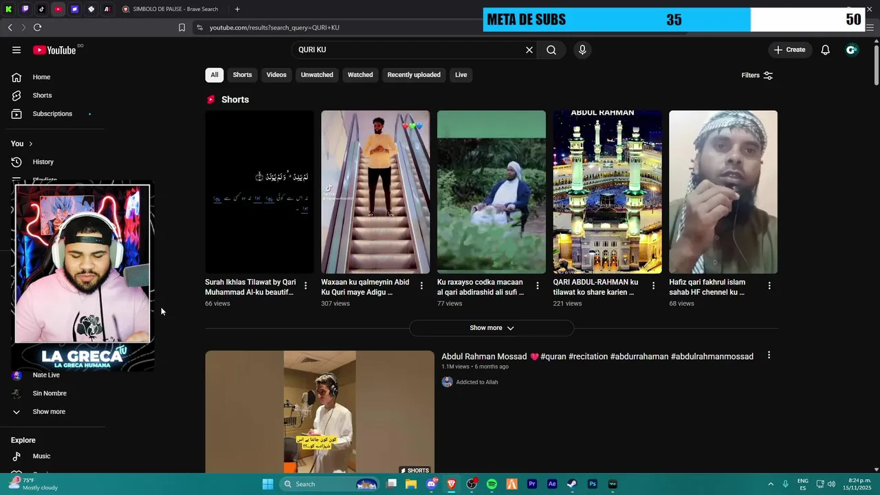Open Subscriptions in the sidebar
The image size is (880, 495).
tap(52, 113)
